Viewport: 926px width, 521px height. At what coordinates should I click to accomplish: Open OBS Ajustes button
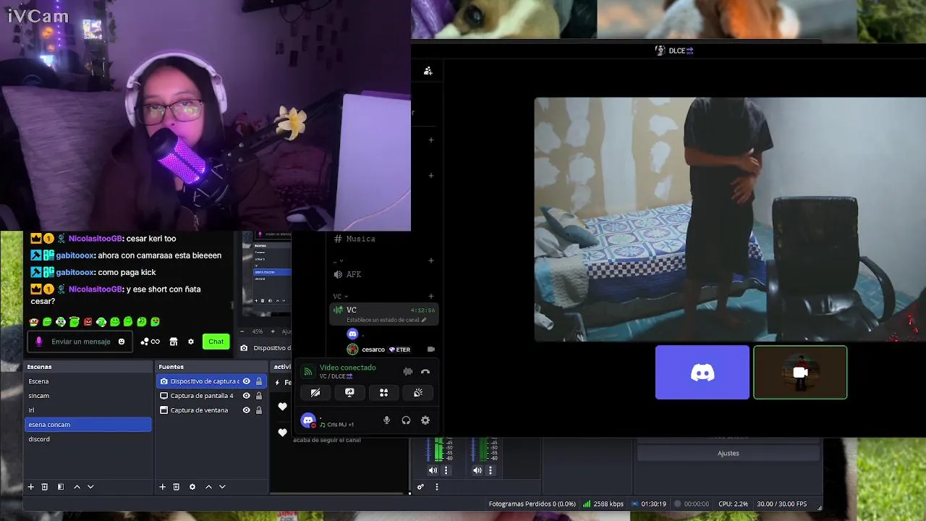[729, 453]
